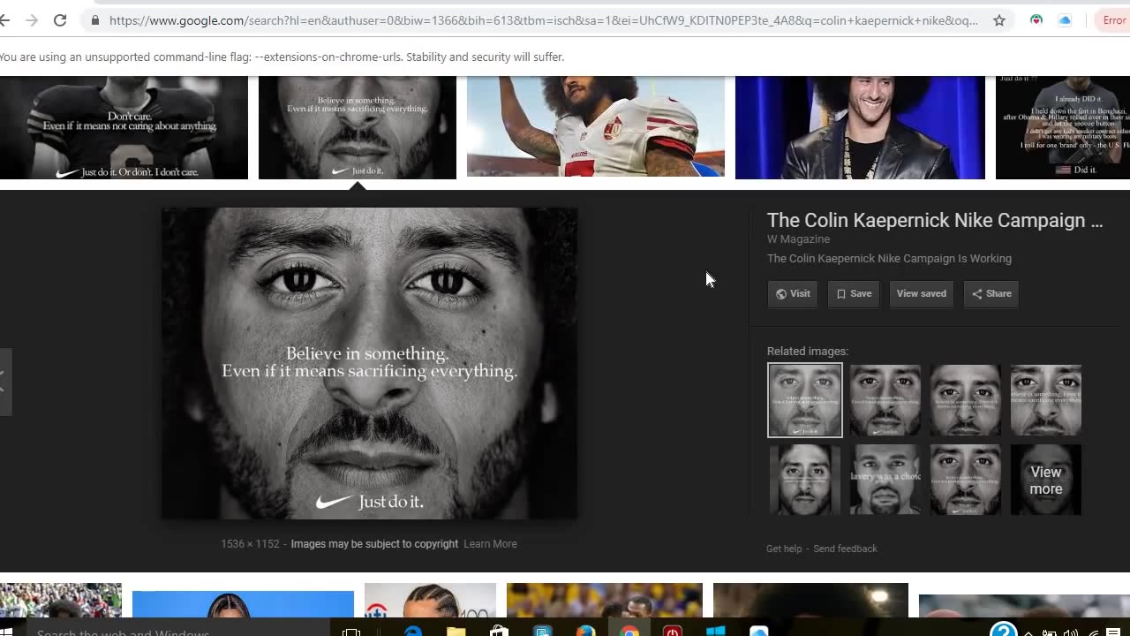Open the 49ers jersey raised fist photo result
Image resolution: width=1130 pixels, height=636 pixels.
[596, 126]
